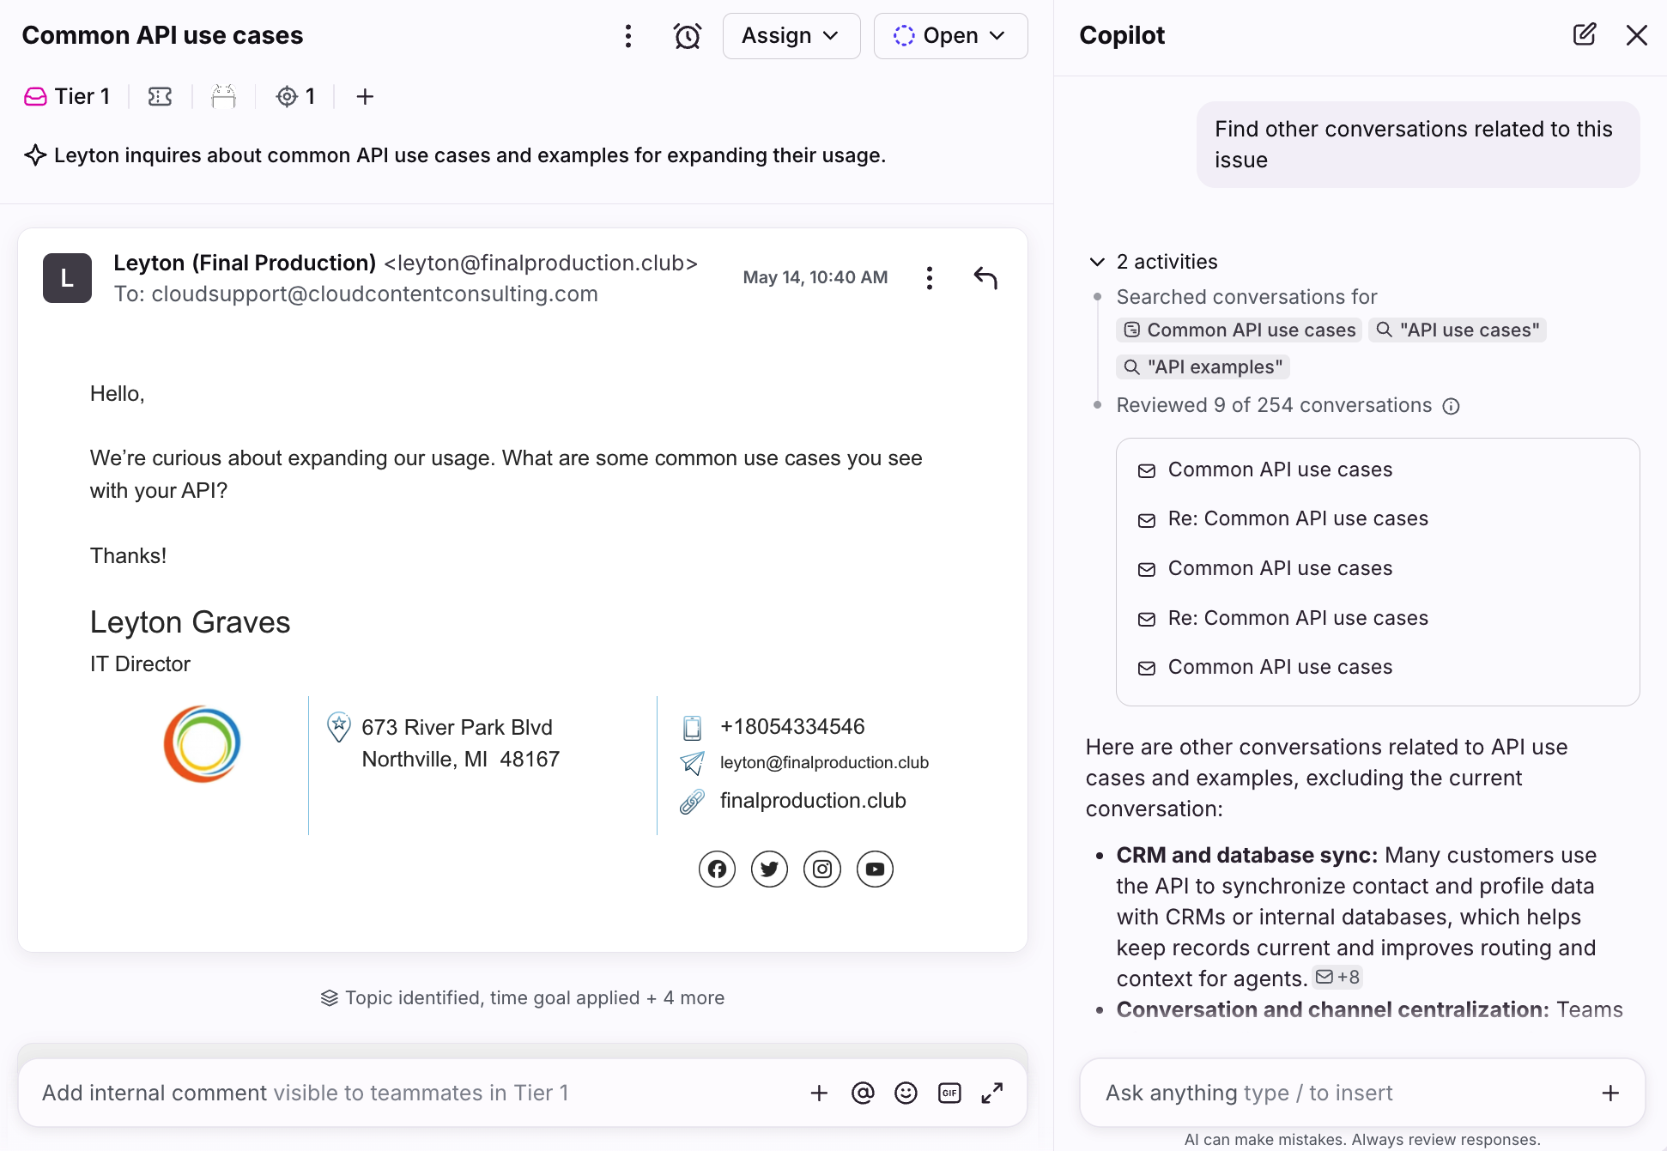Click the paper plane email icon
1667x1151 pixels.
coord(692,763)
